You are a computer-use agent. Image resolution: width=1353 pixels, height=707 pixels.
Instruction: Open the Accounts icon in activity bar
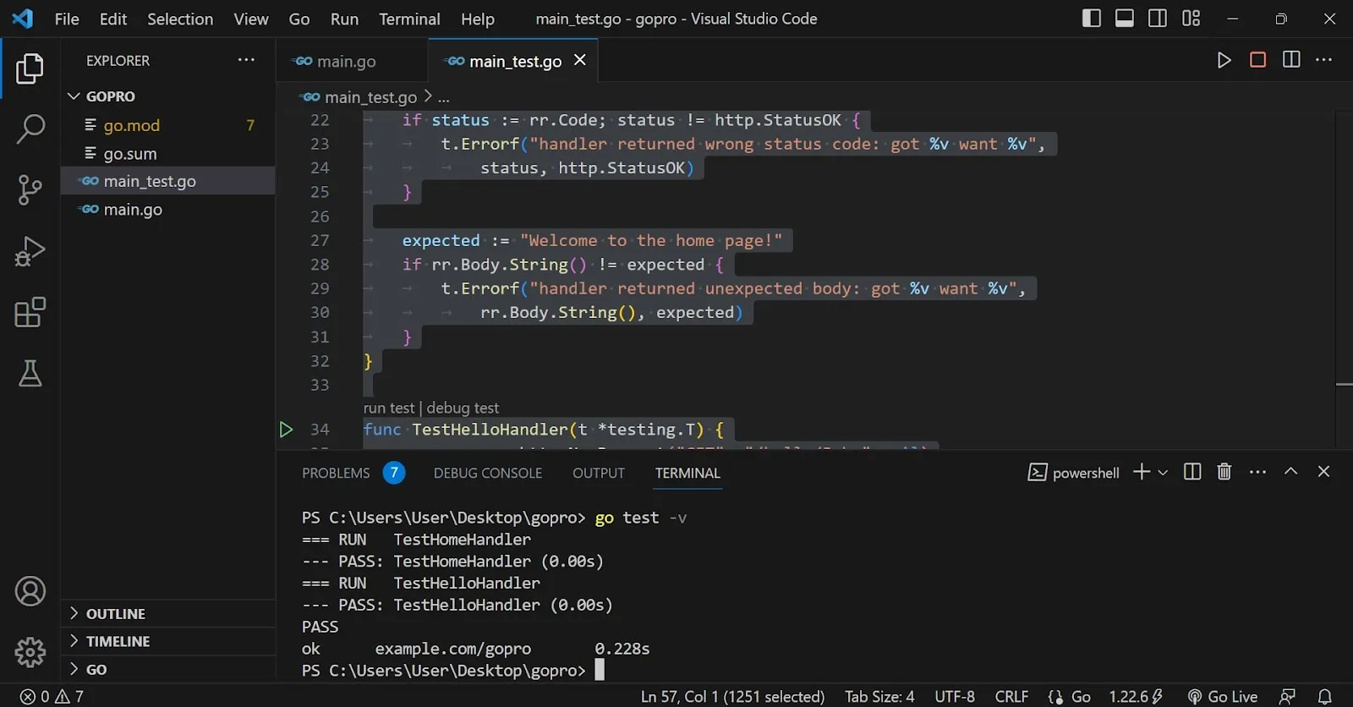click(x=30, y=591)
